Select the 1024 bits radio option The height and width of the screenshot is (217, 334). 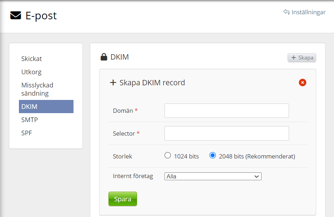(x=168, y=156)
